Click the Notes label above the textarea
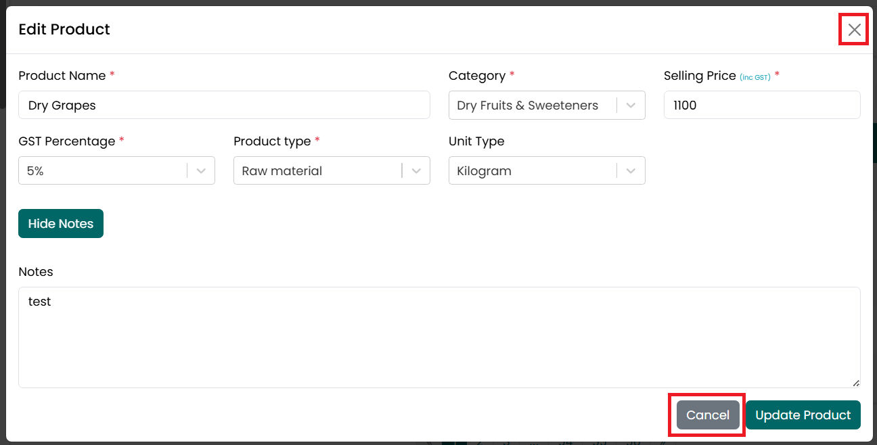 point(36,272)
